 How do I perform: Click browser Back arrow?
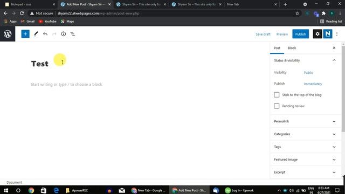click(5, 13)
